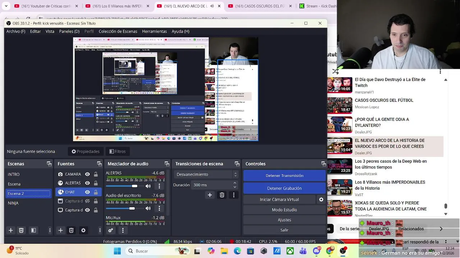The height and width of the screenshot is (258, 460).
Task: Open source properties gear in Fuentes toolbar
Action: point(83,230)
